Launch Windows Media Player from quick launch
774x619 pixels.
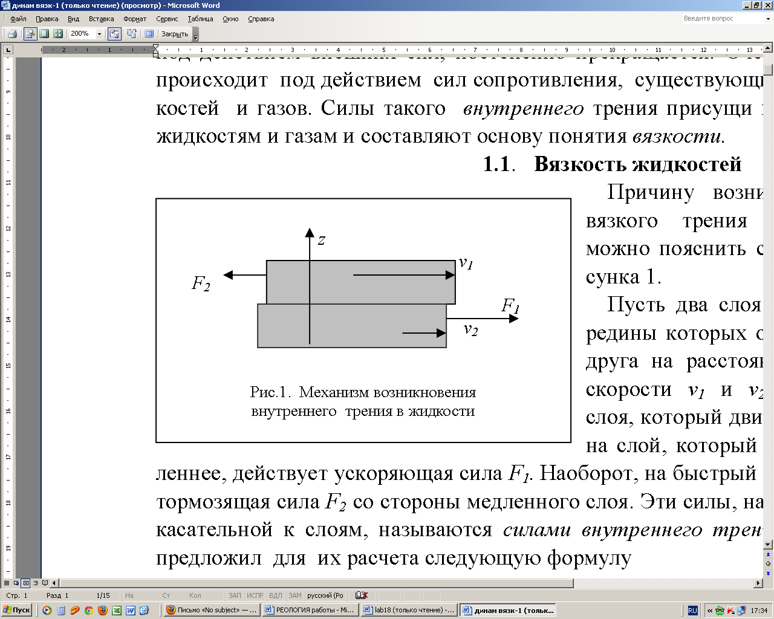coord(47,611)
